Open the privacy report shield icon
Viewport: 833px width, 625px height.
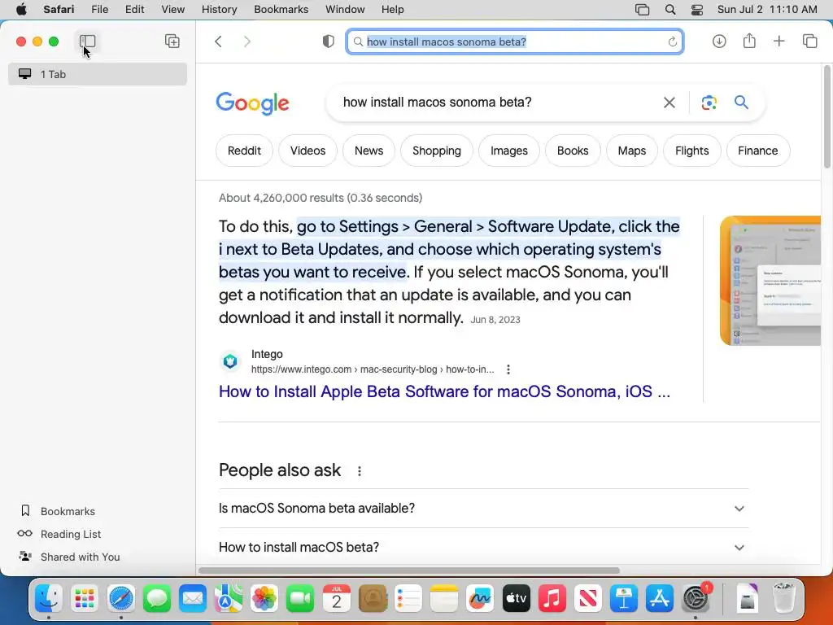coord(329,42)
